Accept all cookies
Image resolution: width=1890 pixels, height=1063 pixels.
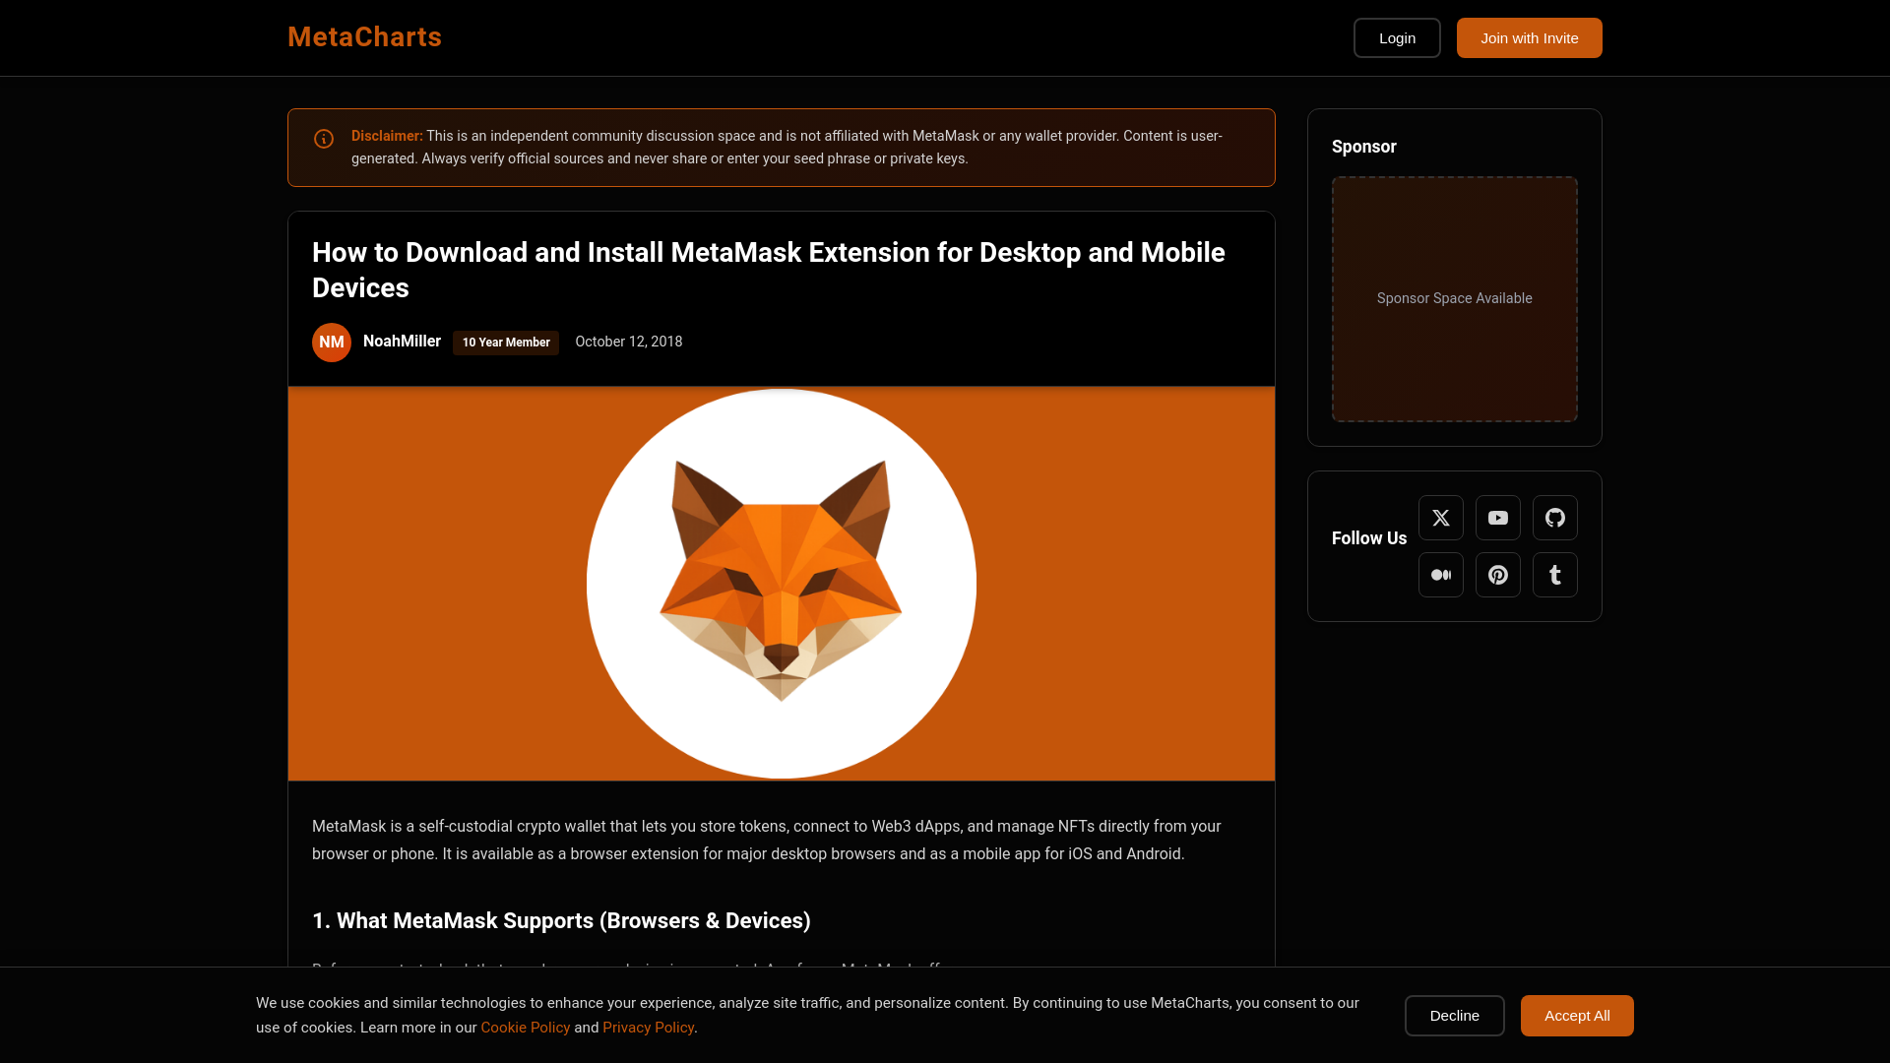point(1577,1016)
